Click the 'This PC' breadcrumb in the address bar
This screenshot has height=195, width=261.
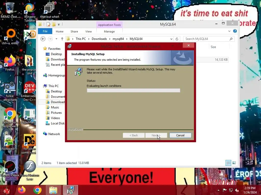pos(81,39)
